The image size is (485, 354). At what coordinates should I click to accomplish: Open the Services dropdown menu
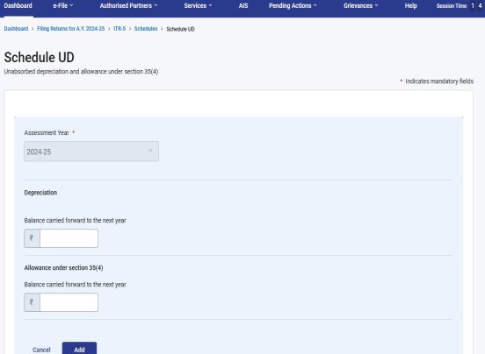198,5
